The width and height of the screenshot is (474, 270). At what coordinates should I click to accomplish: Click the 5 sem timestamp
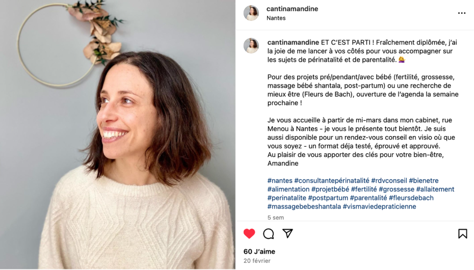pyautogui.click(x=276, y=218)
